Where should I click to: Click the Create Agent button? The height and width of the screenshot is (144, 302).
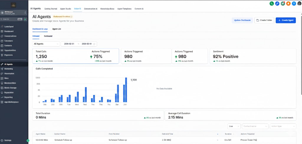285,20
